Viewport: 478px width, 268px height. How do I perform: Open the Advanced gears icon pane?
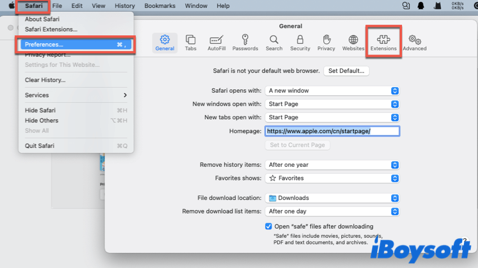pos(414,43)
